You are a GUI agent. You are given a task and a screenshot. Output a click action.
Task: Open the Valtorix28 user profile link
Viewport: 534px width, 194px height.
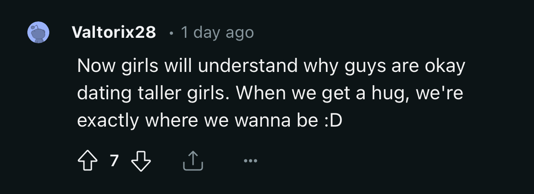click(114, 33)
